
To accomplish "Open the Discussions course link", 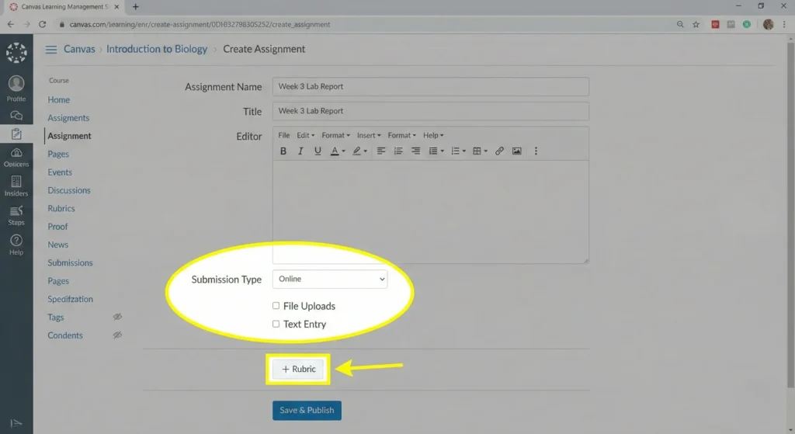I will 69,190.
